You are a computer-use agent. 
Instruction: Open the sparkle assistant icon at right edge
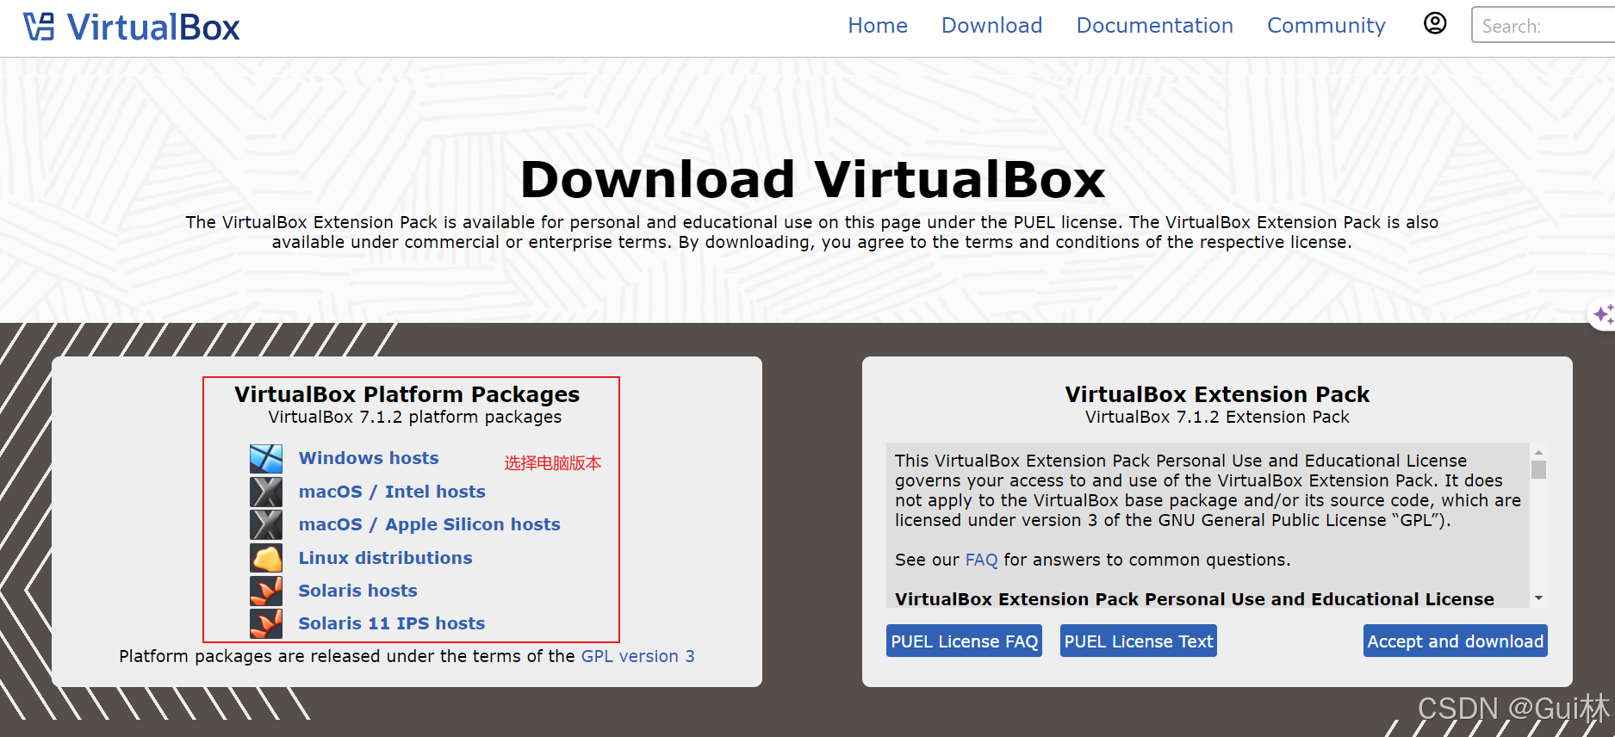tap(1603, 314)
